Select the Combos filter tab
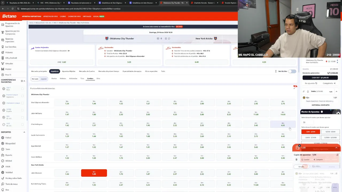 [90, 78]
